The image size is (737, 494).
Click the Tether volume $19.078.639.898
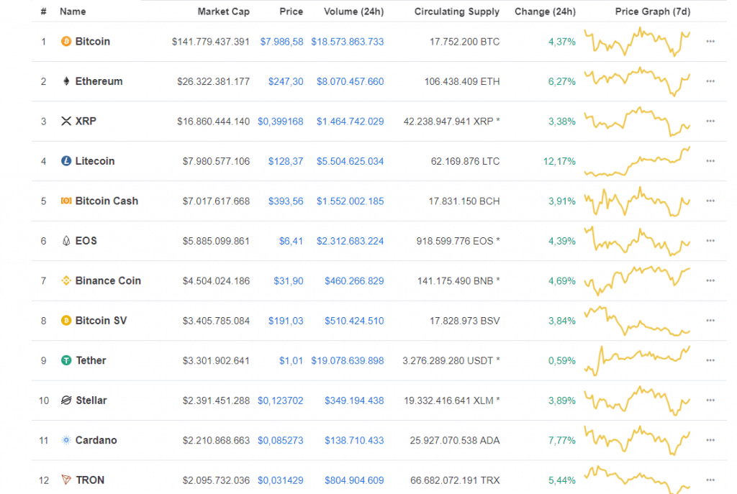(348, 361)
